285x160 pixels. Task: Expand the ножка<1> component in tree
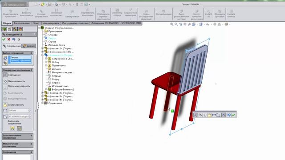click(43, 48)
